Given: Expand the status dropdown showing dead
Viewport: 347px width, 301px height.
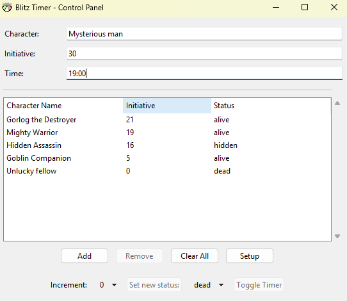Looking at the screenshot, I should coord(221,285).
